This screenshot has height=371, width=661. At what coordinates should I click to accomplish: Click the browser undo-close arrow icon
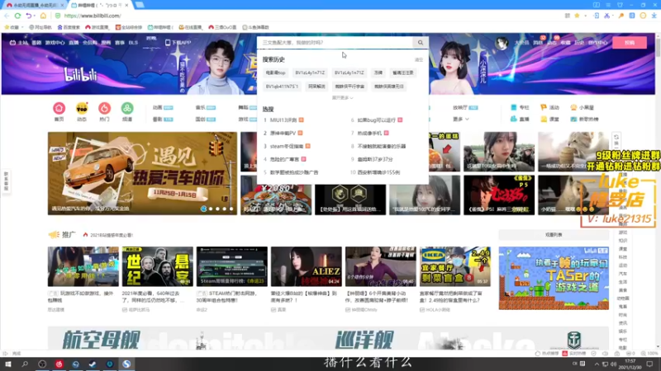28,16
